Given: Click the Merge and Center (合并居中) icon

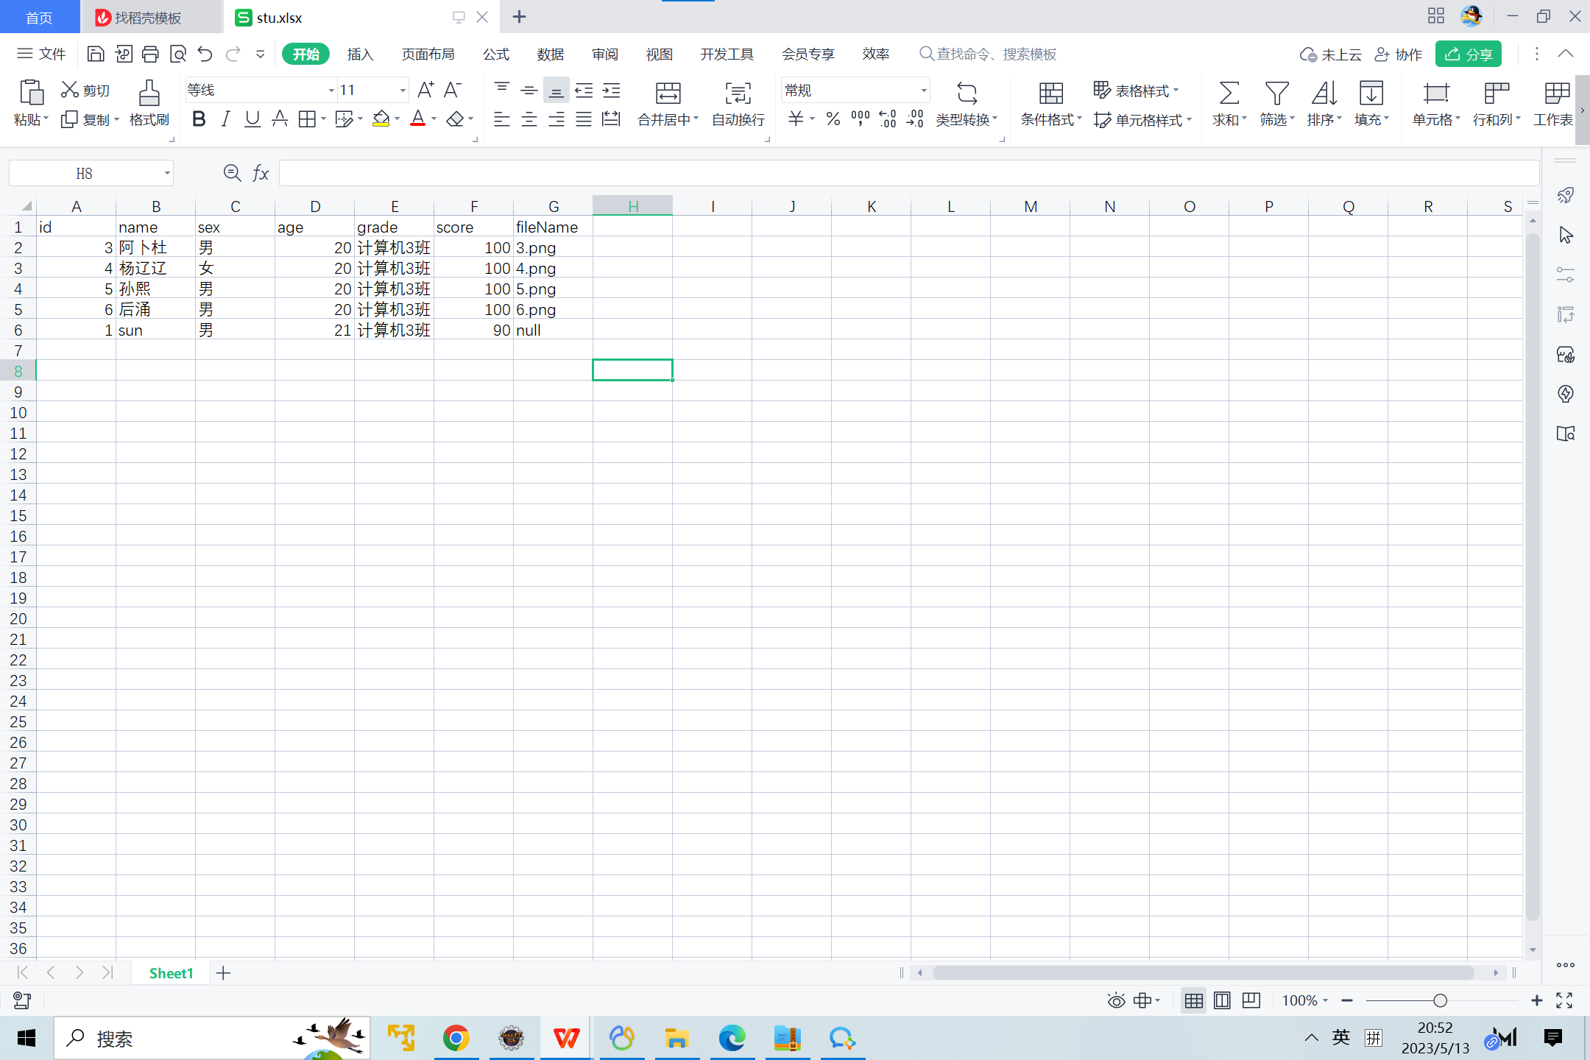Looking at the screenshot, I should (668, 93).
